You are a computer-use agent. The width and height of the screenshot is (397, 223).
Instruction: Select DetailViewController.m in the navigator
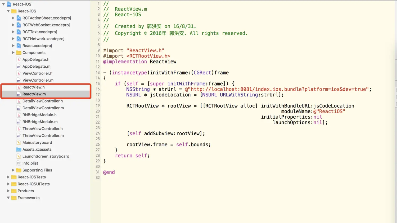[x=43, y=108]
